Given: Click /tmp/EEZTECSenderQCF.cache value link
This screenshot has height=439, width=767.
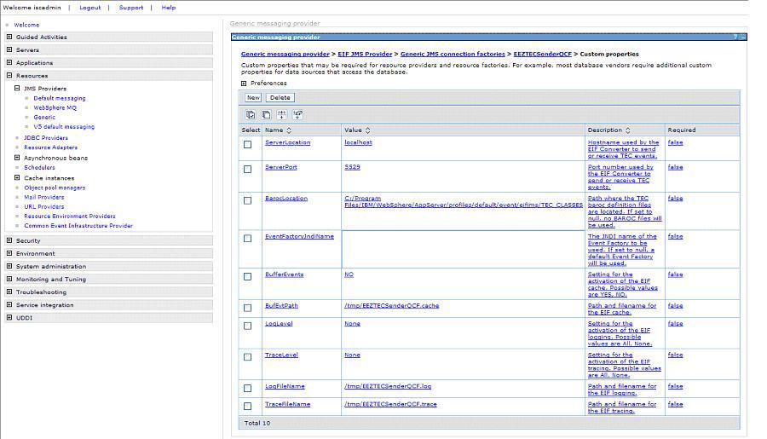Looking at the screenshot, I should pos(391,305).
